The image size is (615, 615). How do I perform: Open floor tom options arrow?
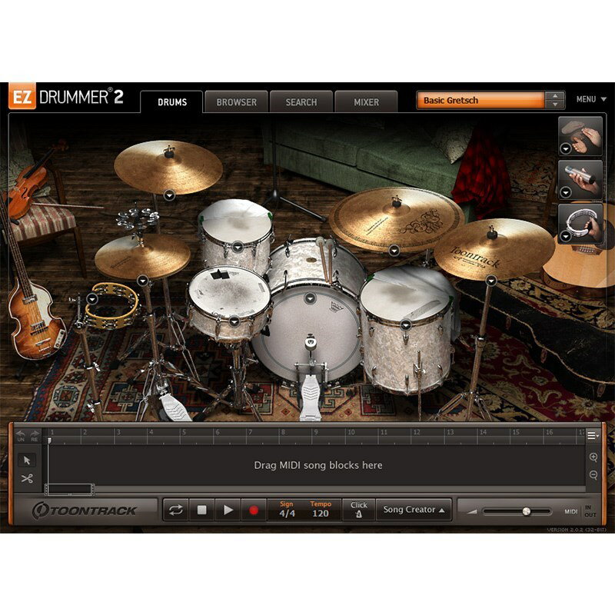click(x=406, y=325)
